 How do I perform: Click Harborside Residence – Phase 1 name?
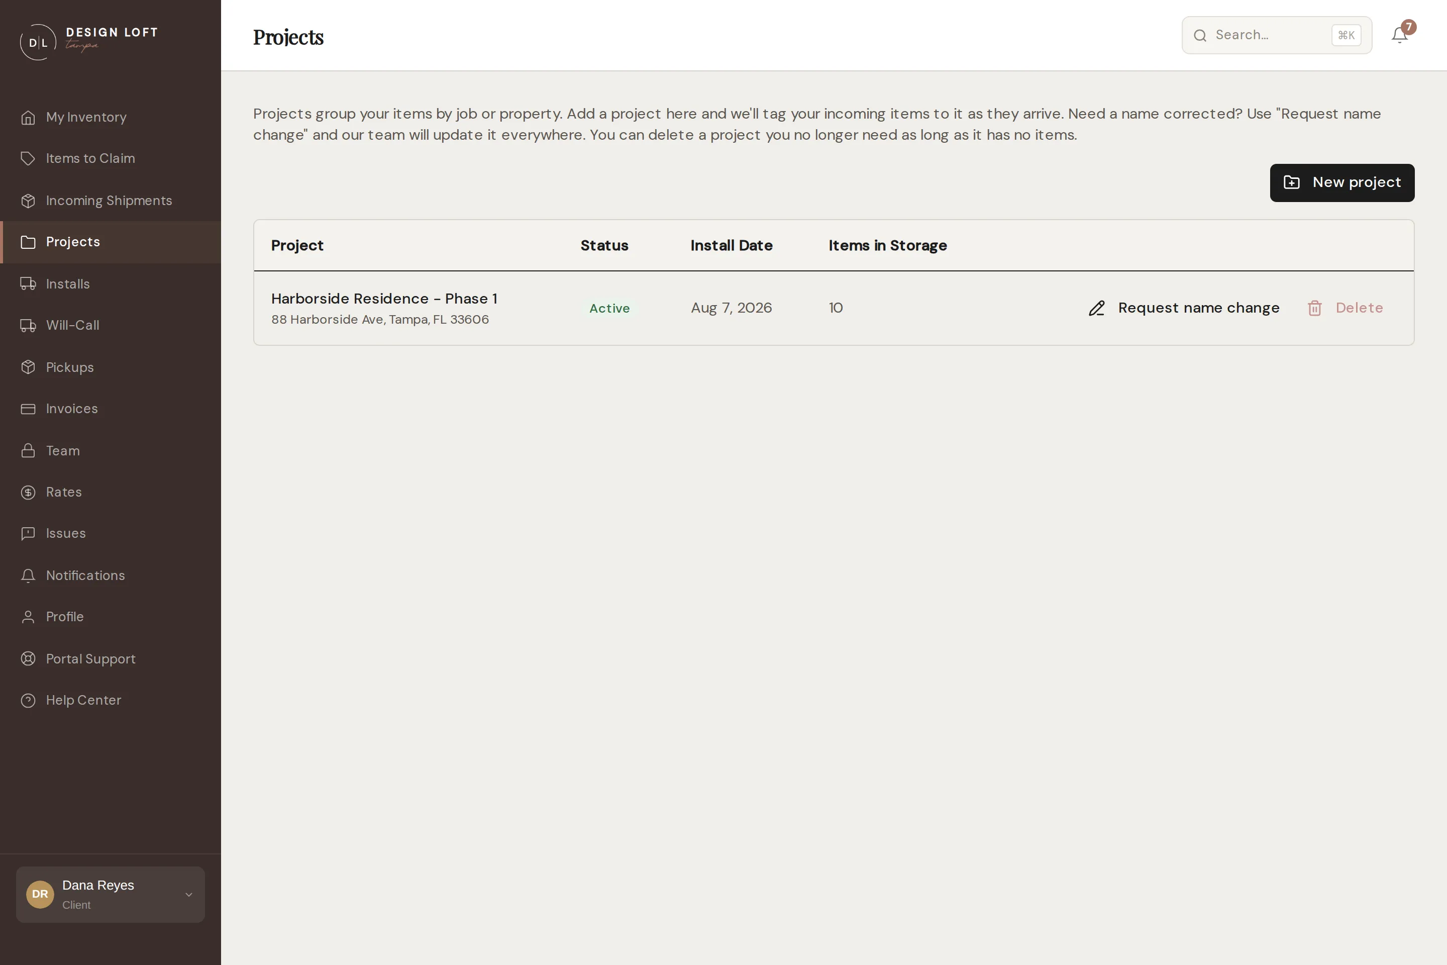point(384,299)
